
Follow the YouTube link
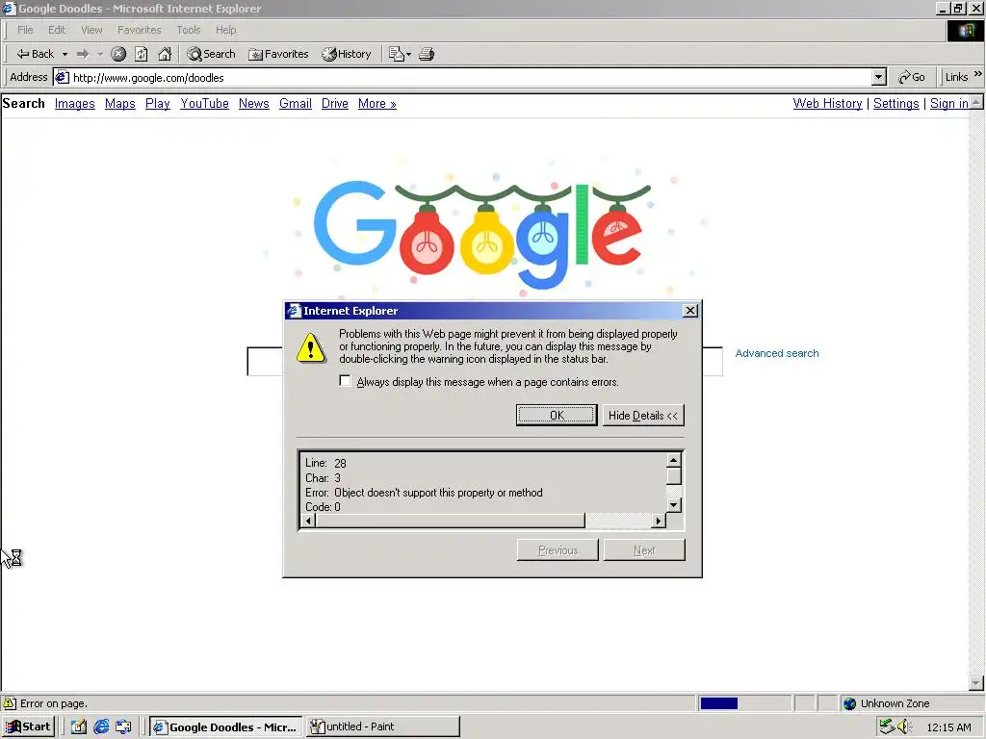(204, 104)
